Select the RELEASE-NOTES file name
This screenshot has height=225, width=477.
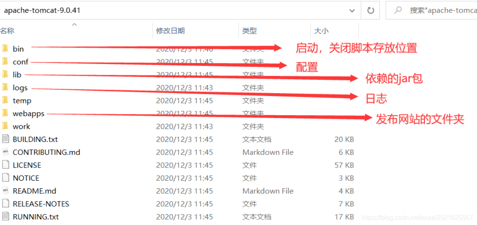click(x=41, y=204)
